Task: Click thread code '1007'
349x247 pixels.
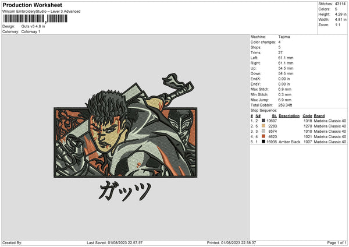Action: tap(308, 142)
